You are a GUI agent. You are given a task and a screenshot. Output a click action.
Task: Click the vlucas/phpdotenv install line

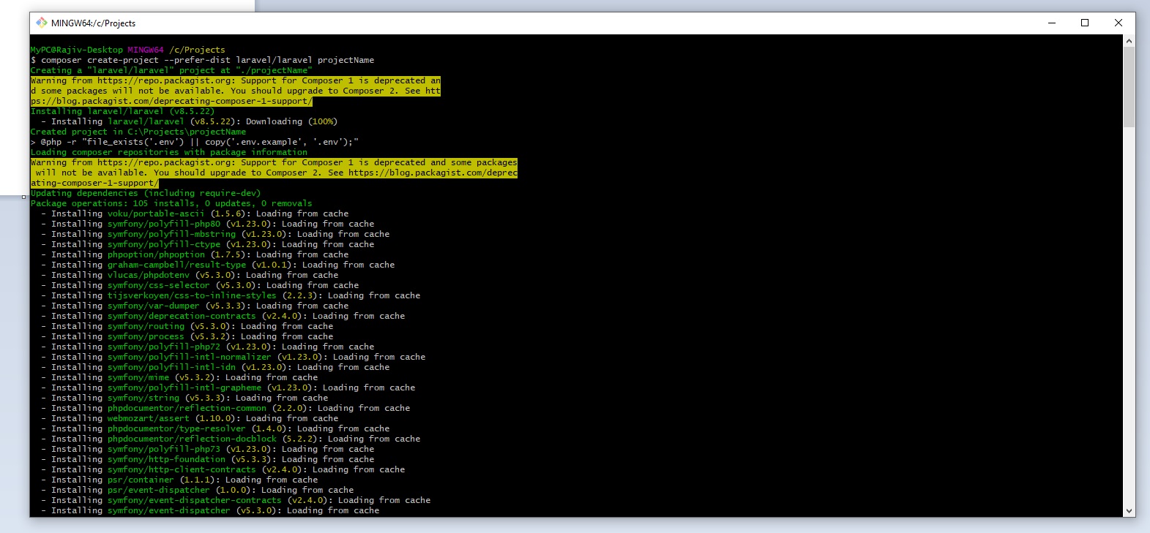[x=190, y=275]
